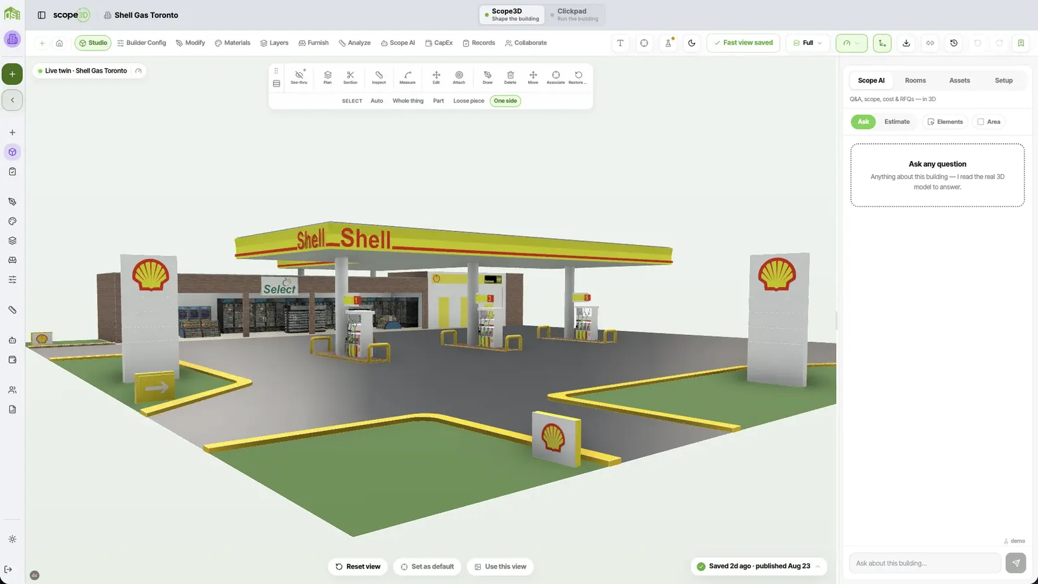Switch to Clickpad Run the building mode

click(575, 14)
